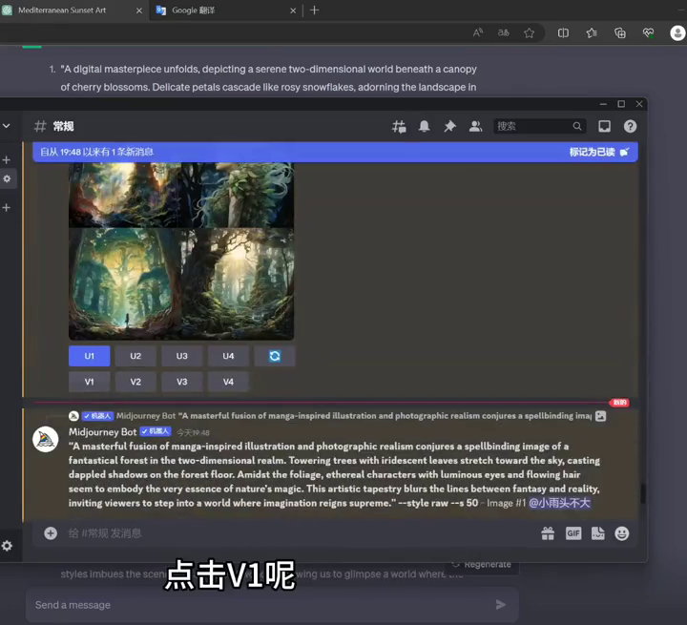
Task: Open the emoji picker
Action: coord(622,533)
